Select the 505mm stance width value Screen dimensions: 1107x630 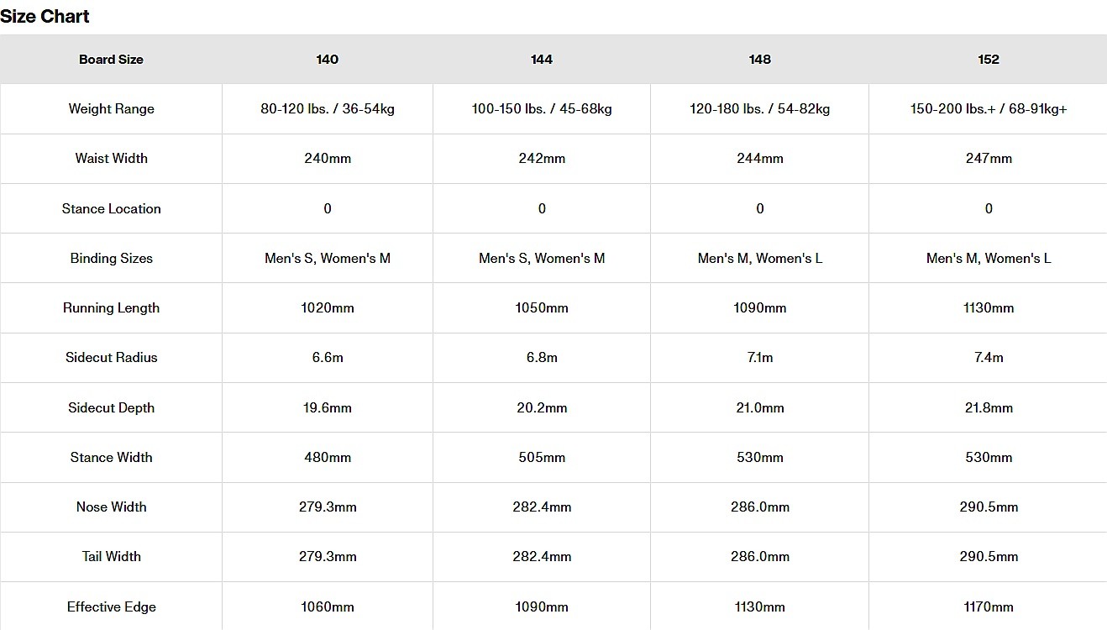pyautogui.click(x=542, y=458)
